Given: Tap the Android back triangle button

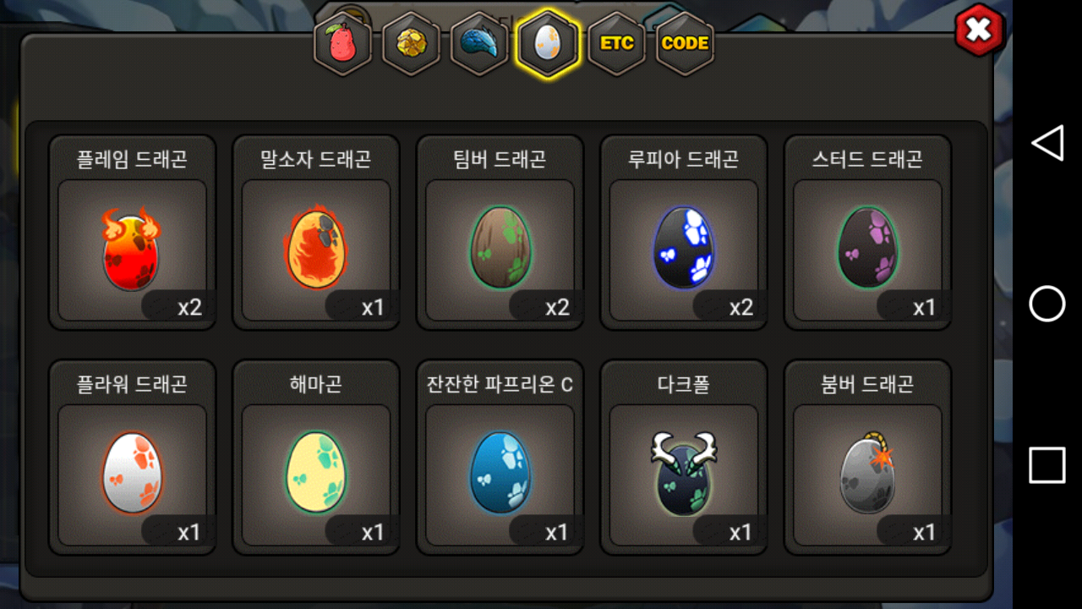Looking at the screenshot, I should [1047, 143].
